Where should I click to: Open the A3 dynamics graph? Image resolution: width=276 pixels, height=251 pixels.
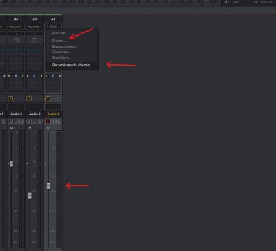click(34, 63)
